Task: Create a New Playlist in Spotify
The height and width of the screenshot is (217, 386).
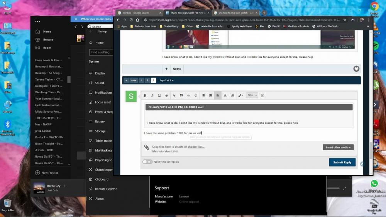Action: pos(47,173)
